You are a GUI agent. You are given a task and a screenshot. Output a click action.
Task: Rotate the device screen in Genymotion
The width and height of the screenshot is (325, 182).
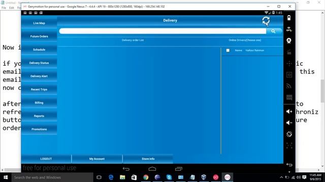click(x=289, y=134)
